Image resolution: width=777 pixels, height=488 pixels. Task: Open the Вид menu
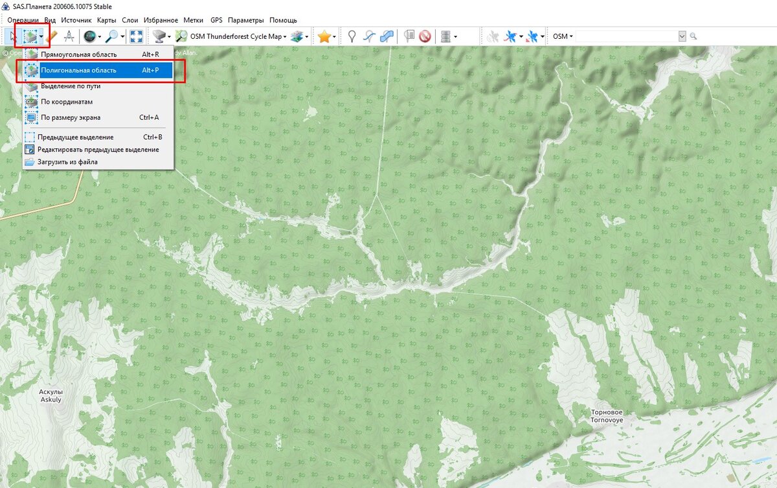50,20
